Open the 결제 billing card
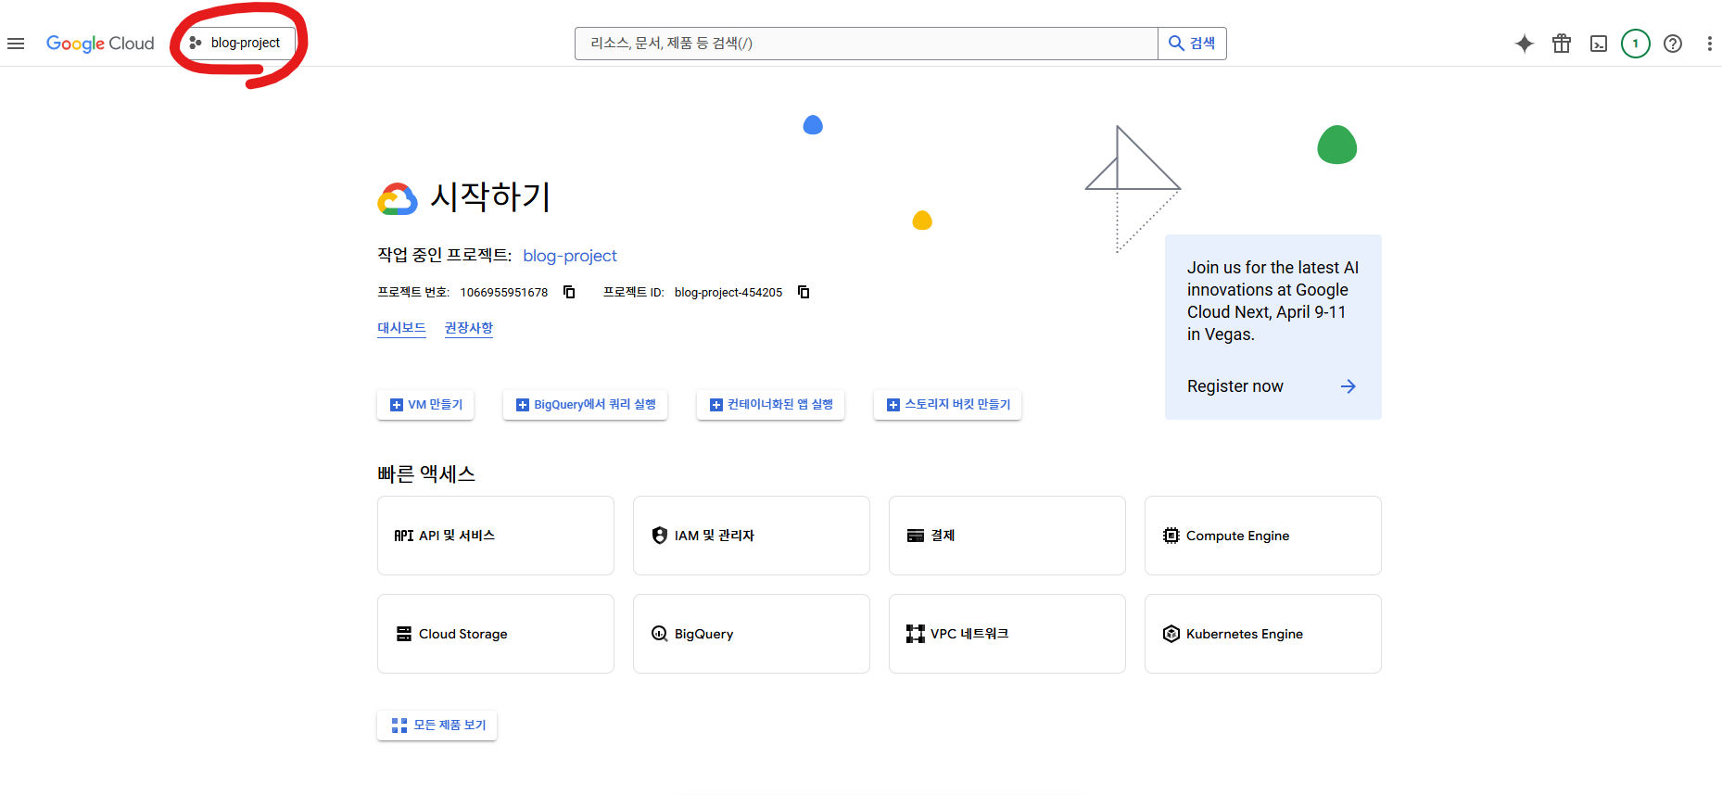 pos(1007,536)
